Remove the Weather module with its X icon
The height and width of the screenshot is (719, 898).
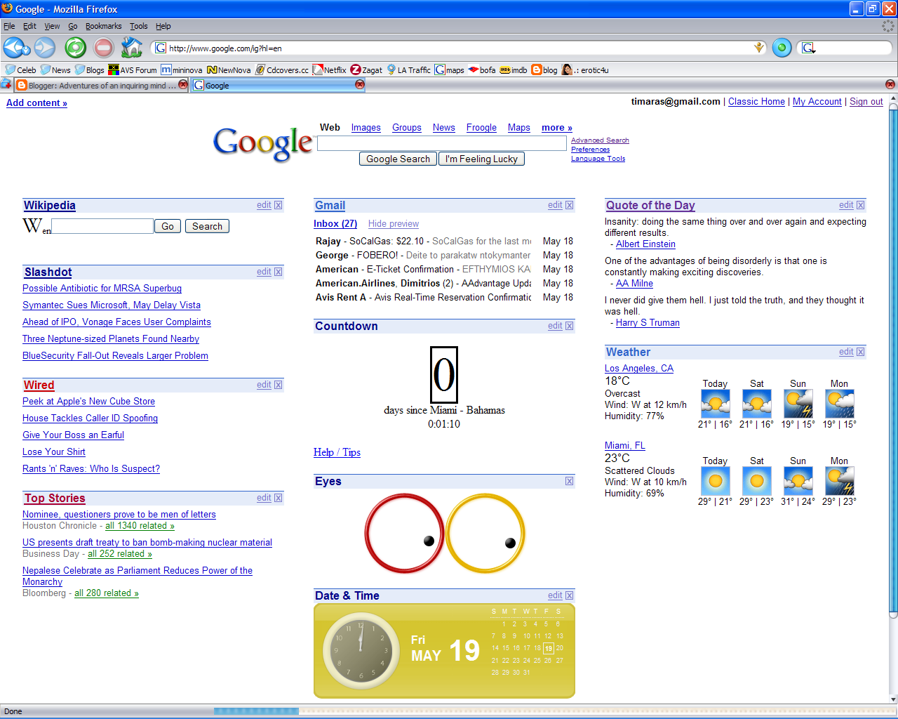861,352
